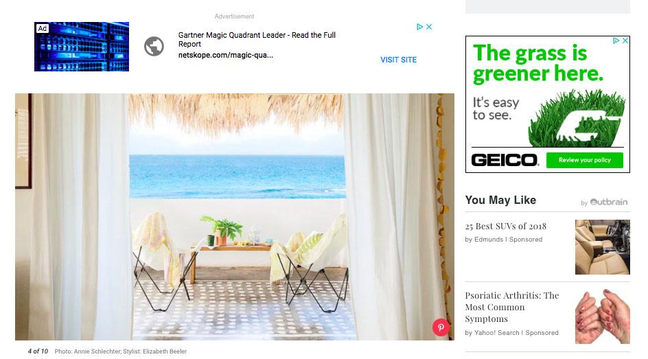The image size is (648, 359).
Task: Click the server rack ad image
Action: [82, 47]
